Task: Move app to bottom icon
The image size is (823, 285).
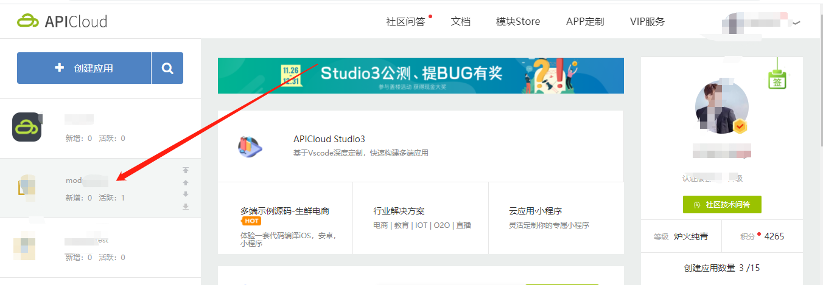Action: point(186,207)
